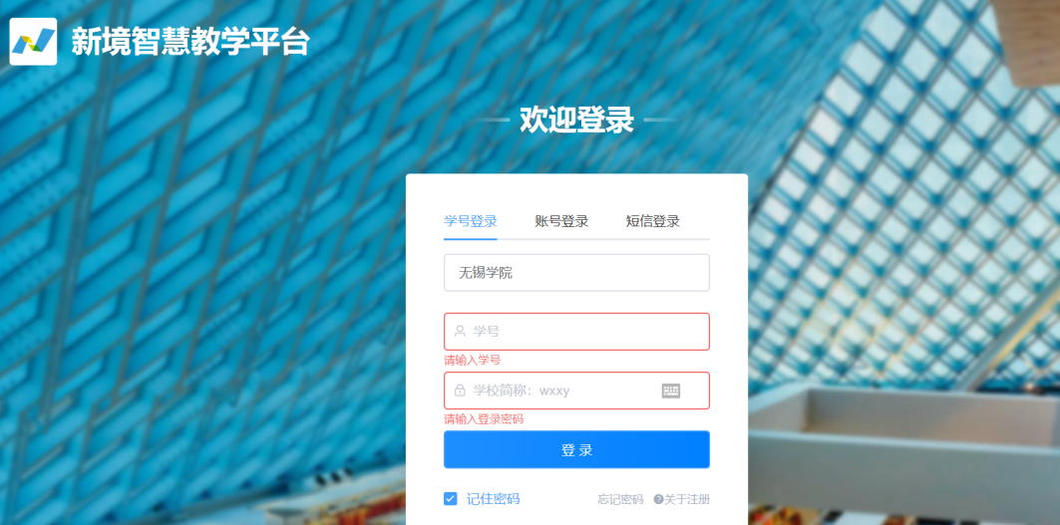Screen dimensions: 1060x525
Task: Click the 记住密码 label text
Action: (x=493, y=499)
